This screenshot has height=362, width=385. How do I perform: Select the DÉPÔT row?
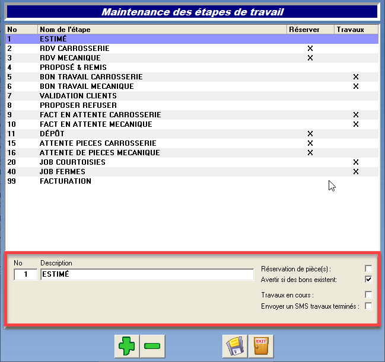(x=192, y=134)
